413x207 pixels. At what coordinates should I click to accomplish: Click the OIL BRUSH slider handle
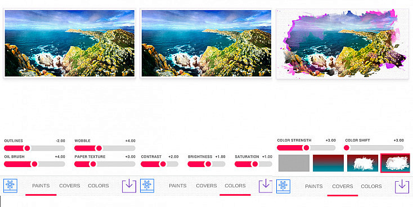click(x=34, y=164)
